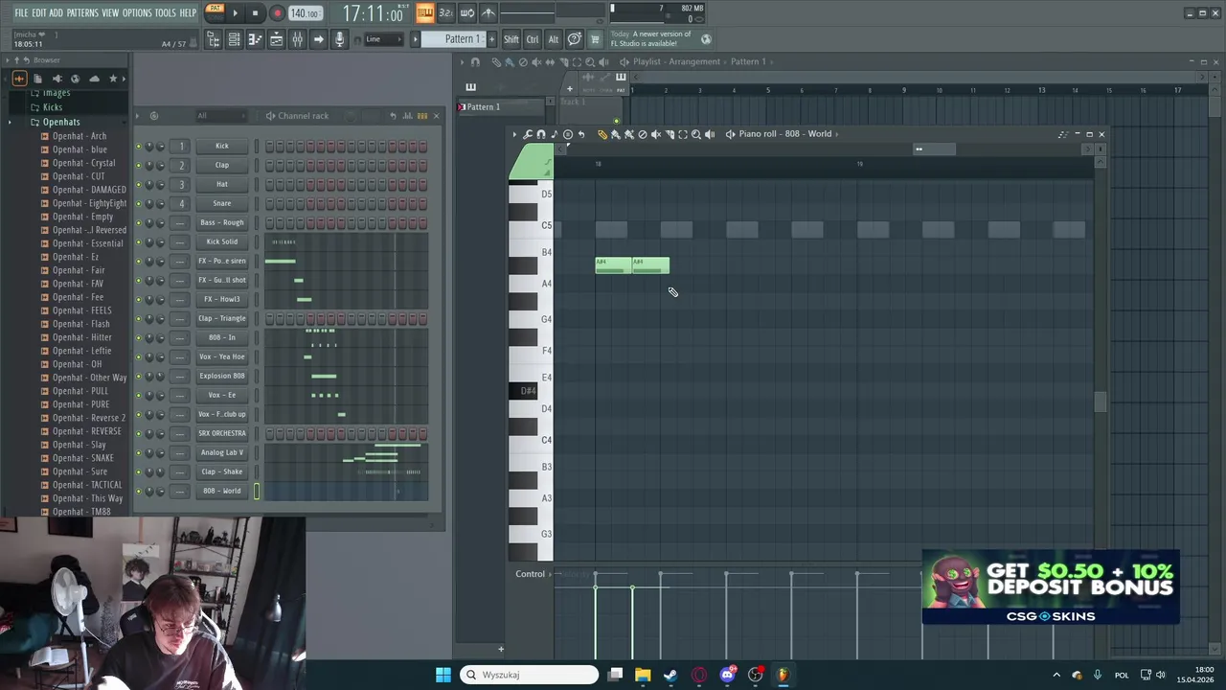Click the Stop transport button
Viewport: 1226px width, 690px height.
tap(255, 13)
